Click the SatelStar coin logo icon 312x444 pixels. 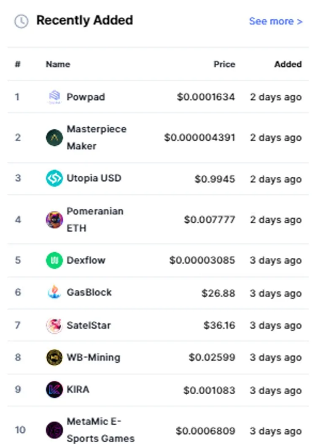click(54, 325)
